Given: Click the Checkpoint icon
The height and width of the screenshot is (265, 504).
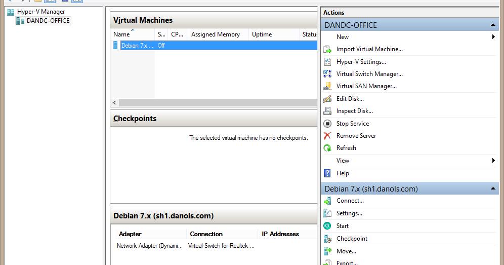Looking at the screenshot, I should point(327,239).
